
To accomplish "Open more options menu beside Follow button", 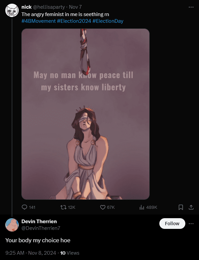I will point(191,224).
